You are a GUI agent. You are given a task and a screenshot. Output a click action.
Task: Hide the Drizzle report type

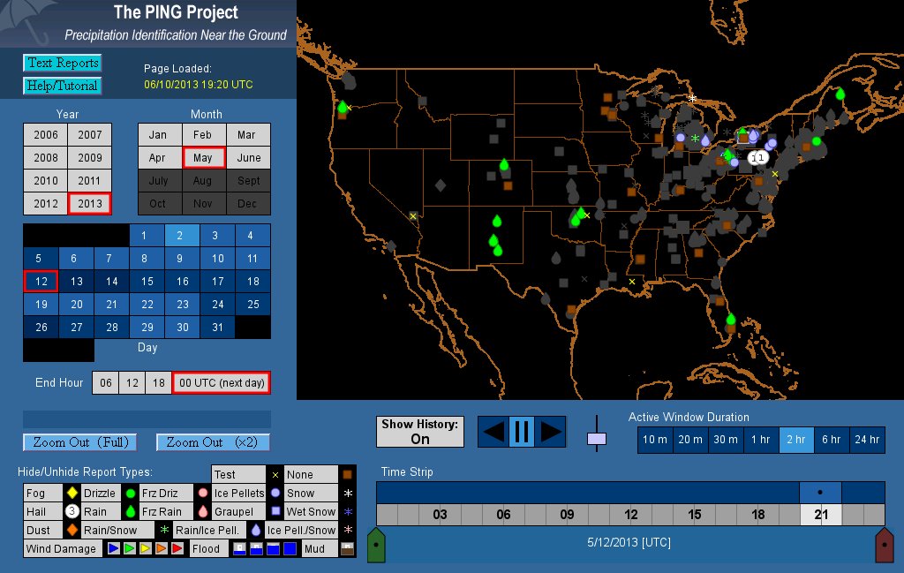99,493
